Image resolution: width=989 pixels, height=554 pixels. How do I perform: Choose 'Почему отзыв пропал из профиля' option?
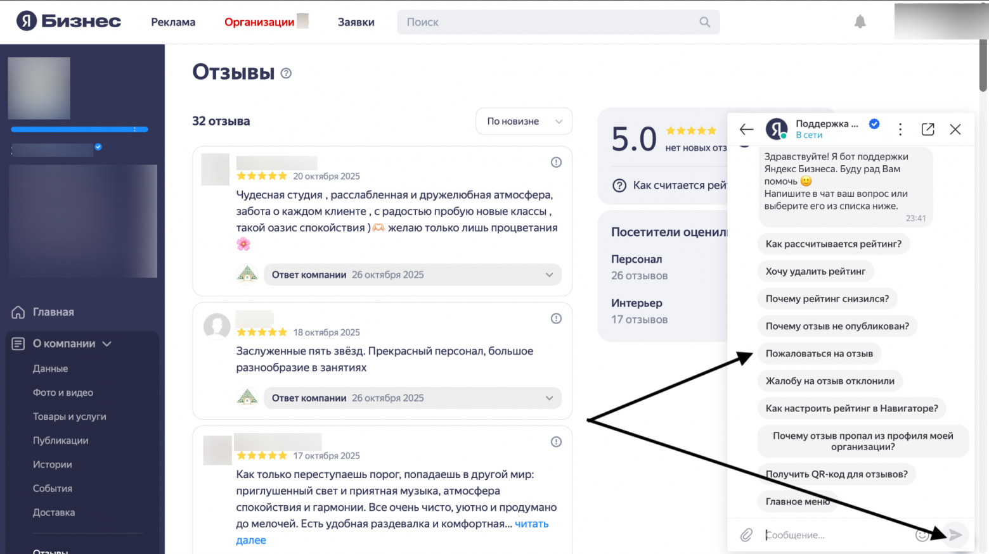point(863,441)
